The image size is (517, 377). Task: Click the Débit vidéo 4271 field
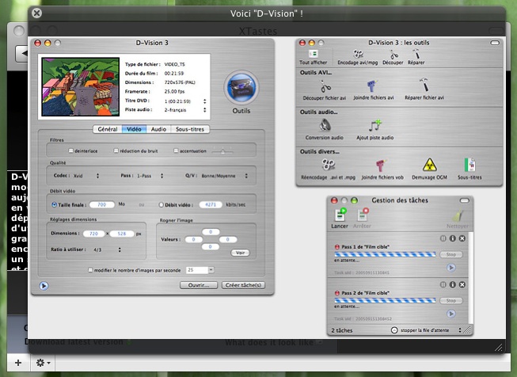point(211,205)
